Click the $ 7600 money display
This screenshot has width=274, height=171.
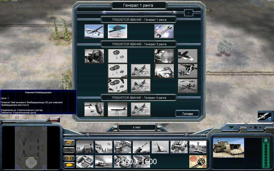click(x=137, y=128)
